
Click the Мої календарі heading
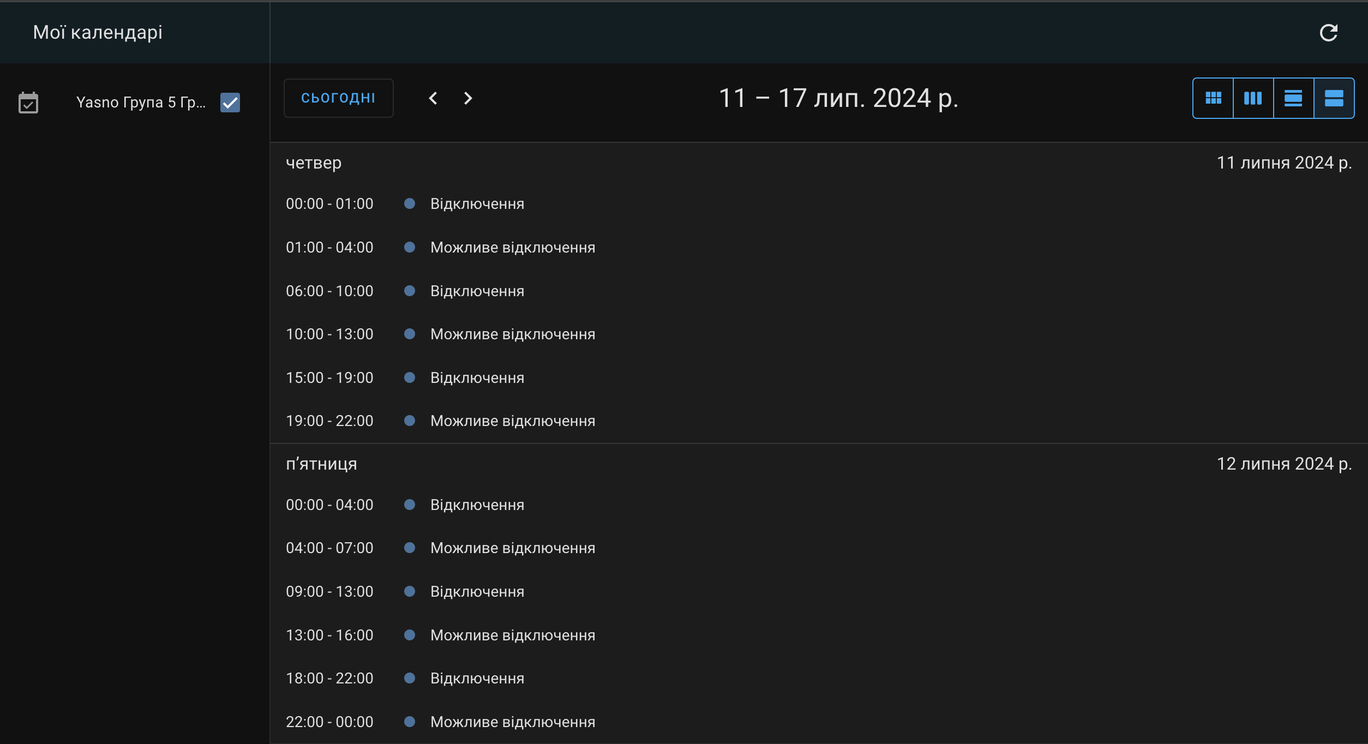tap(98, 32)
